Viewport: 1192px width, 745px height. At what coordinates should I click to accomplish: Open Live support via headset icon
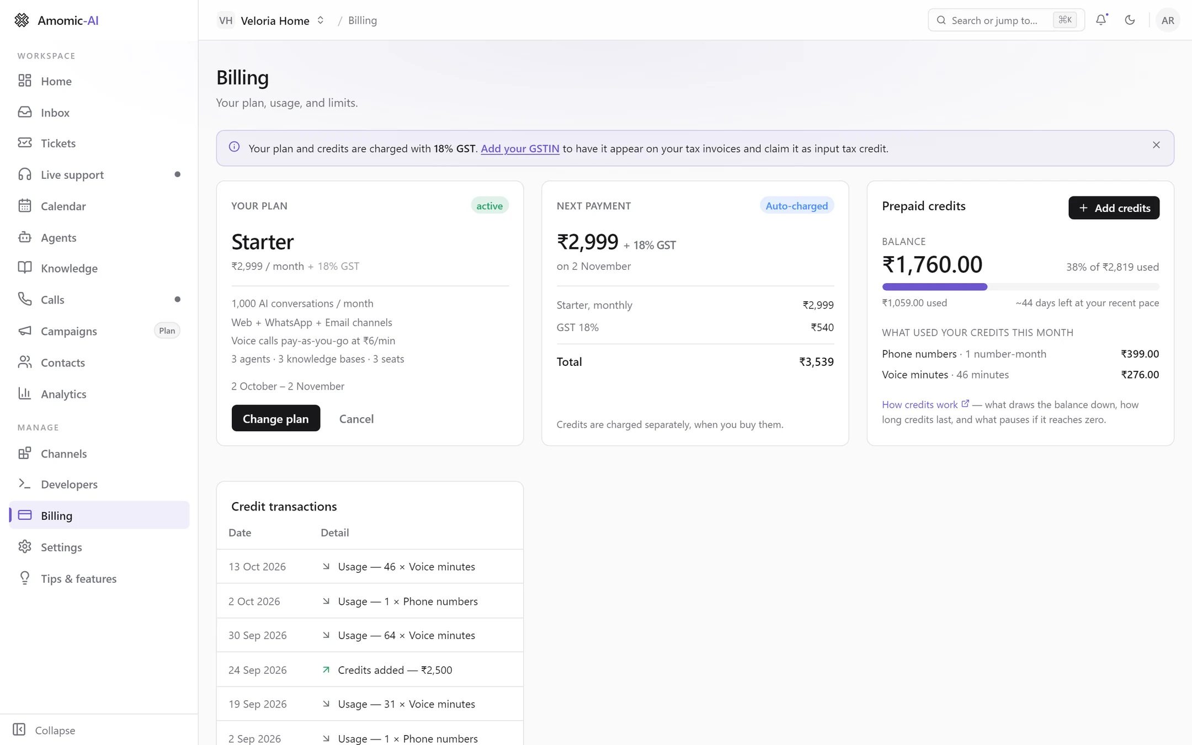click(25, 174)
